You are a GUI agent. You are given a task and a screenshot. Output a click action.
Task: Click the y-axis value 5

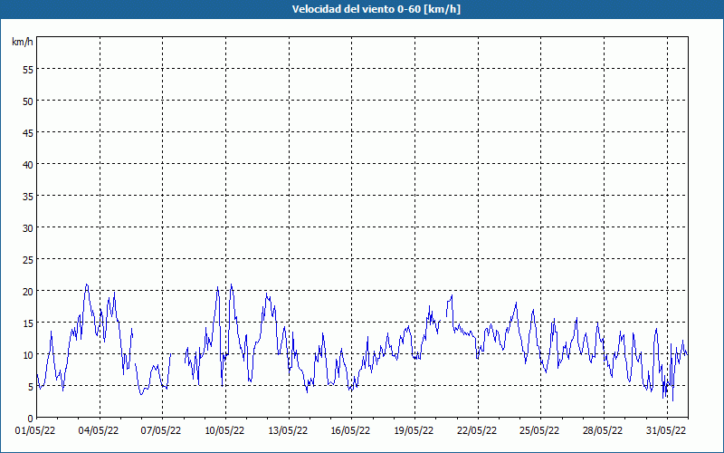[x=31, y=387]
